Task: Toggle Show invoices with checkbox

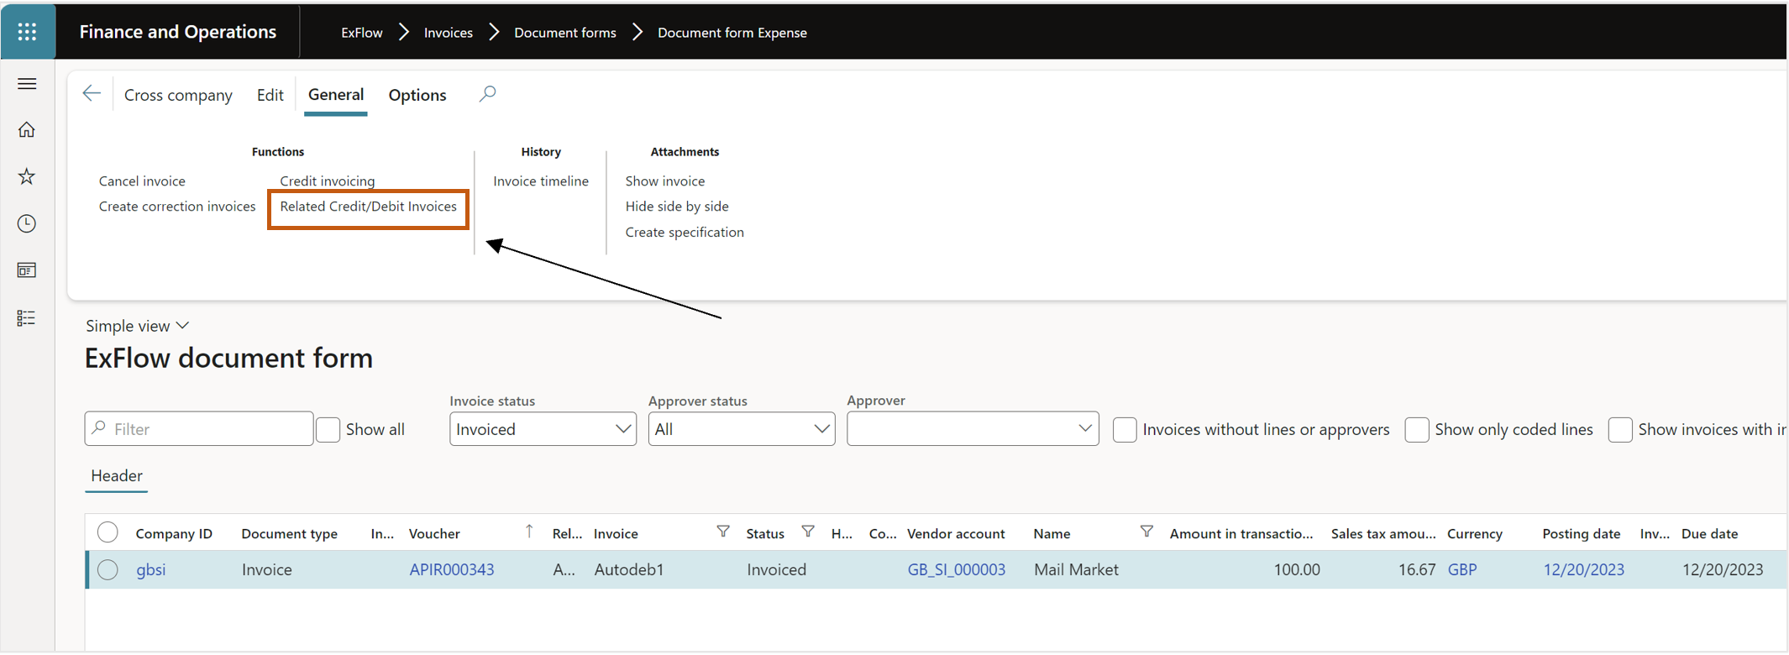Action: tap(1620, 429)
